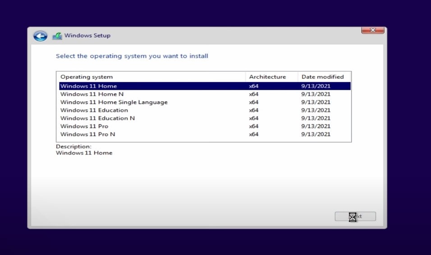Click x64 cell in Windows 11 Home N row
This screenshot has width=431, height=255.
(x=253, y=94)
